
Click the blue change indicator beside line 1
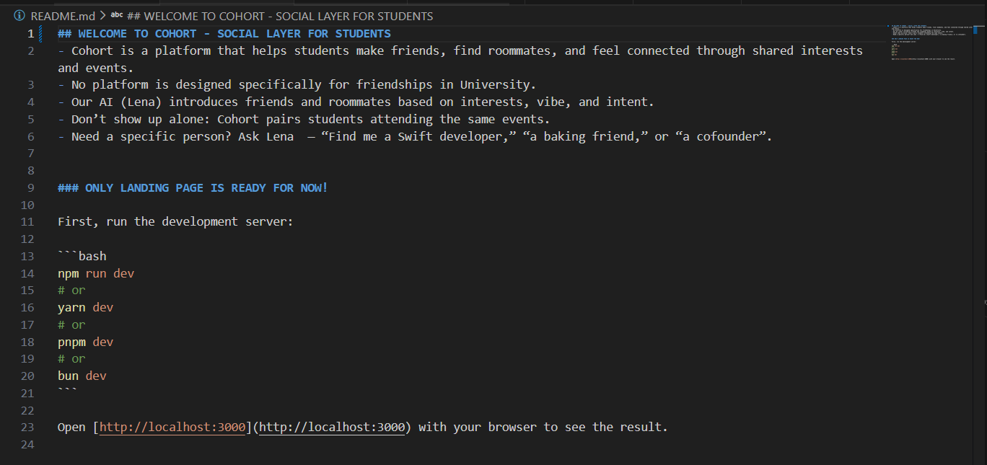[x=40, y=34]
